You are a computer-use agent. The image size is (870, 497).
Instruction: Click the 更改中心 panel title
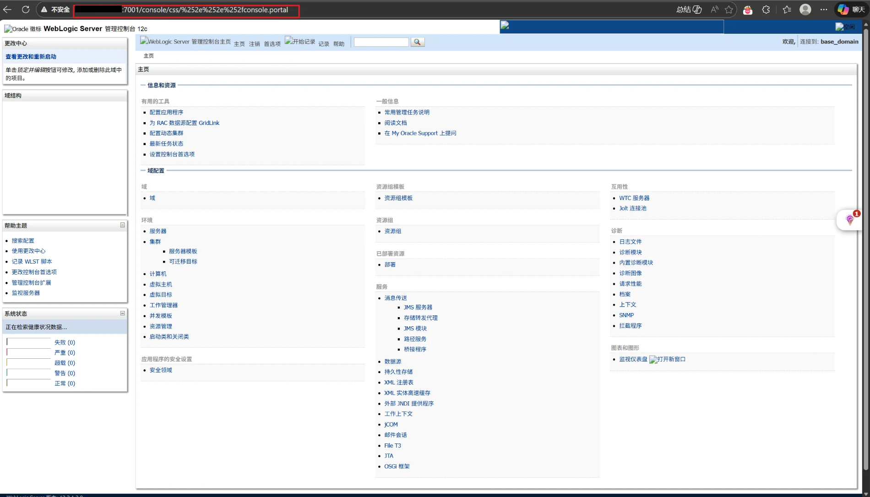16,43
